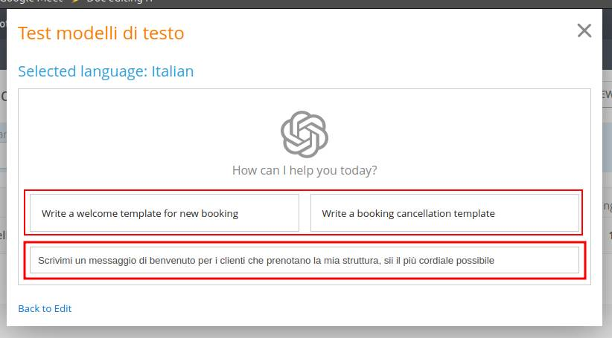612x338 pixels.
Task: Click the ChatGPT logo icon
Action: point(305,134)
